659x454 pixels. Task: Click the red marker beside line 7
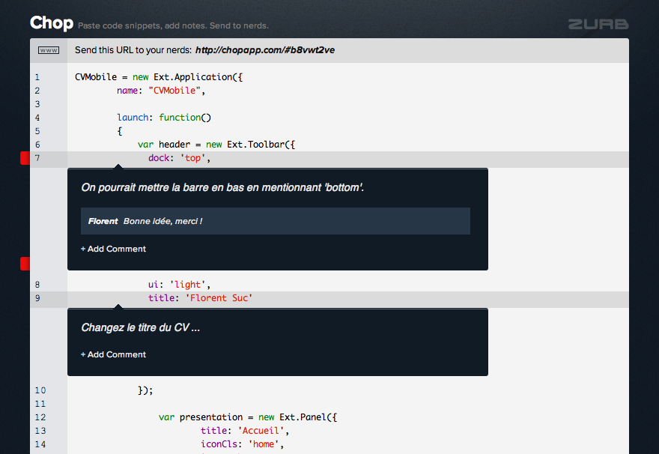tap(25, 158)
